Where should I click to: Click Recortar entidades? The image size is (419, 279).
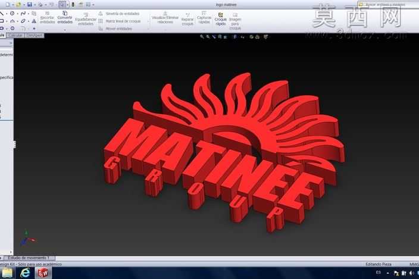click(47, 18)
